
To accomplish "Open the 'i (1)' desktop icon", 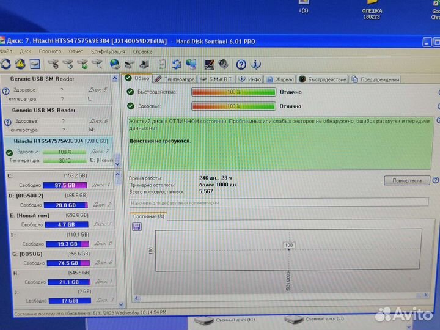I will coord(304,7).
